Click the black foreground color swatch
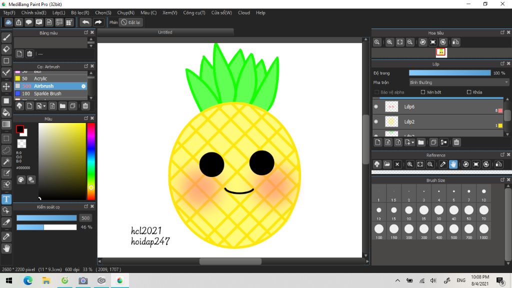 point(20,129)
